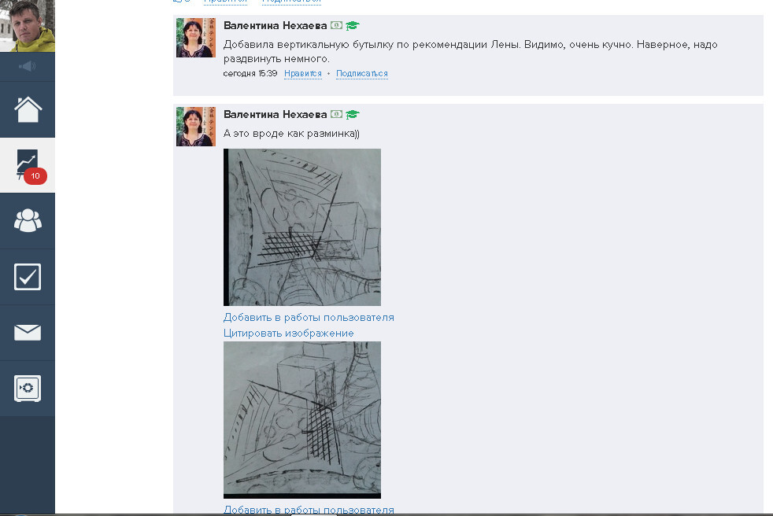Open Валентина Нехаева avatar in first comment
The image size is (773, 516).
pyautogui.click(x=196, y=38)
